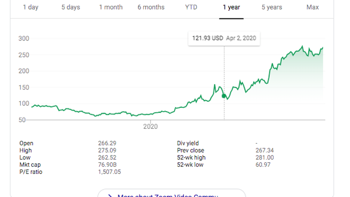Click the 52-wk low value 60.97
Screen dimensions: 350x197
(263, 165)
